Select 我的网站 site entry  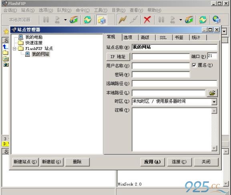click(41, 54)
